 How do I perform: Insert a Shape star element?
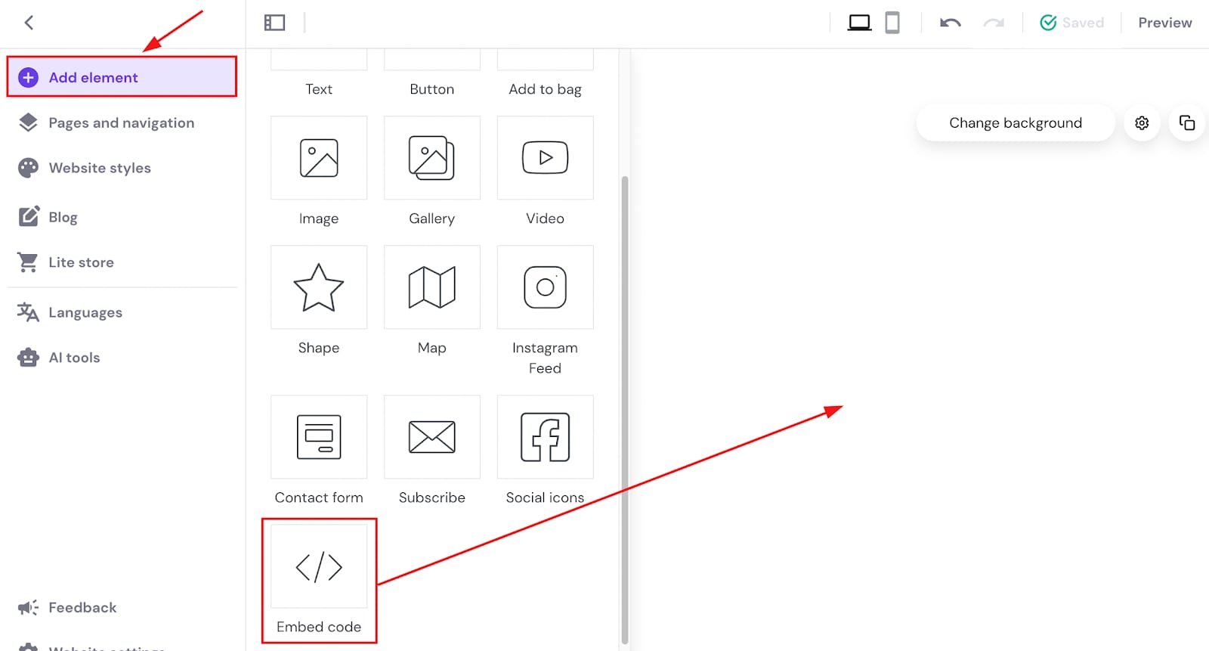318,287
